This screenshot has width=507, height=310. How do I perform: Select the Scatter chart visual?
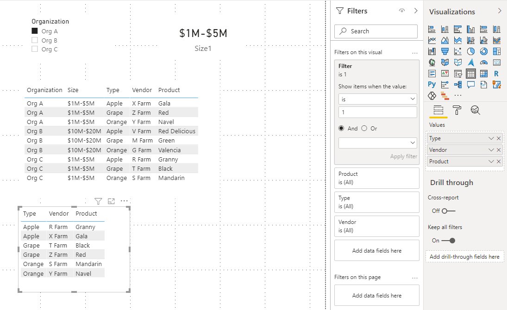coord(458,51)
